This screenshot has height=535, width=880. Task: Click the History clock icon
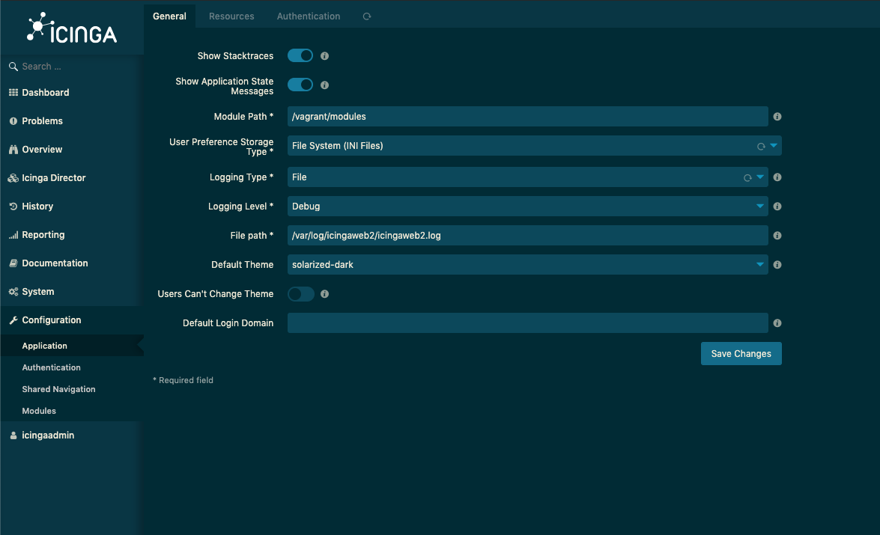coord(13,207)
